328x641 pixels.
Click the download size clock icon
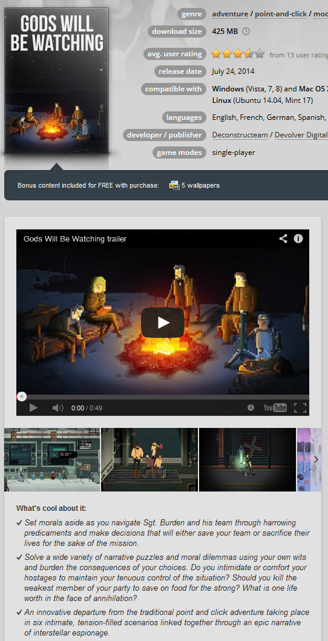coord(246,31)
